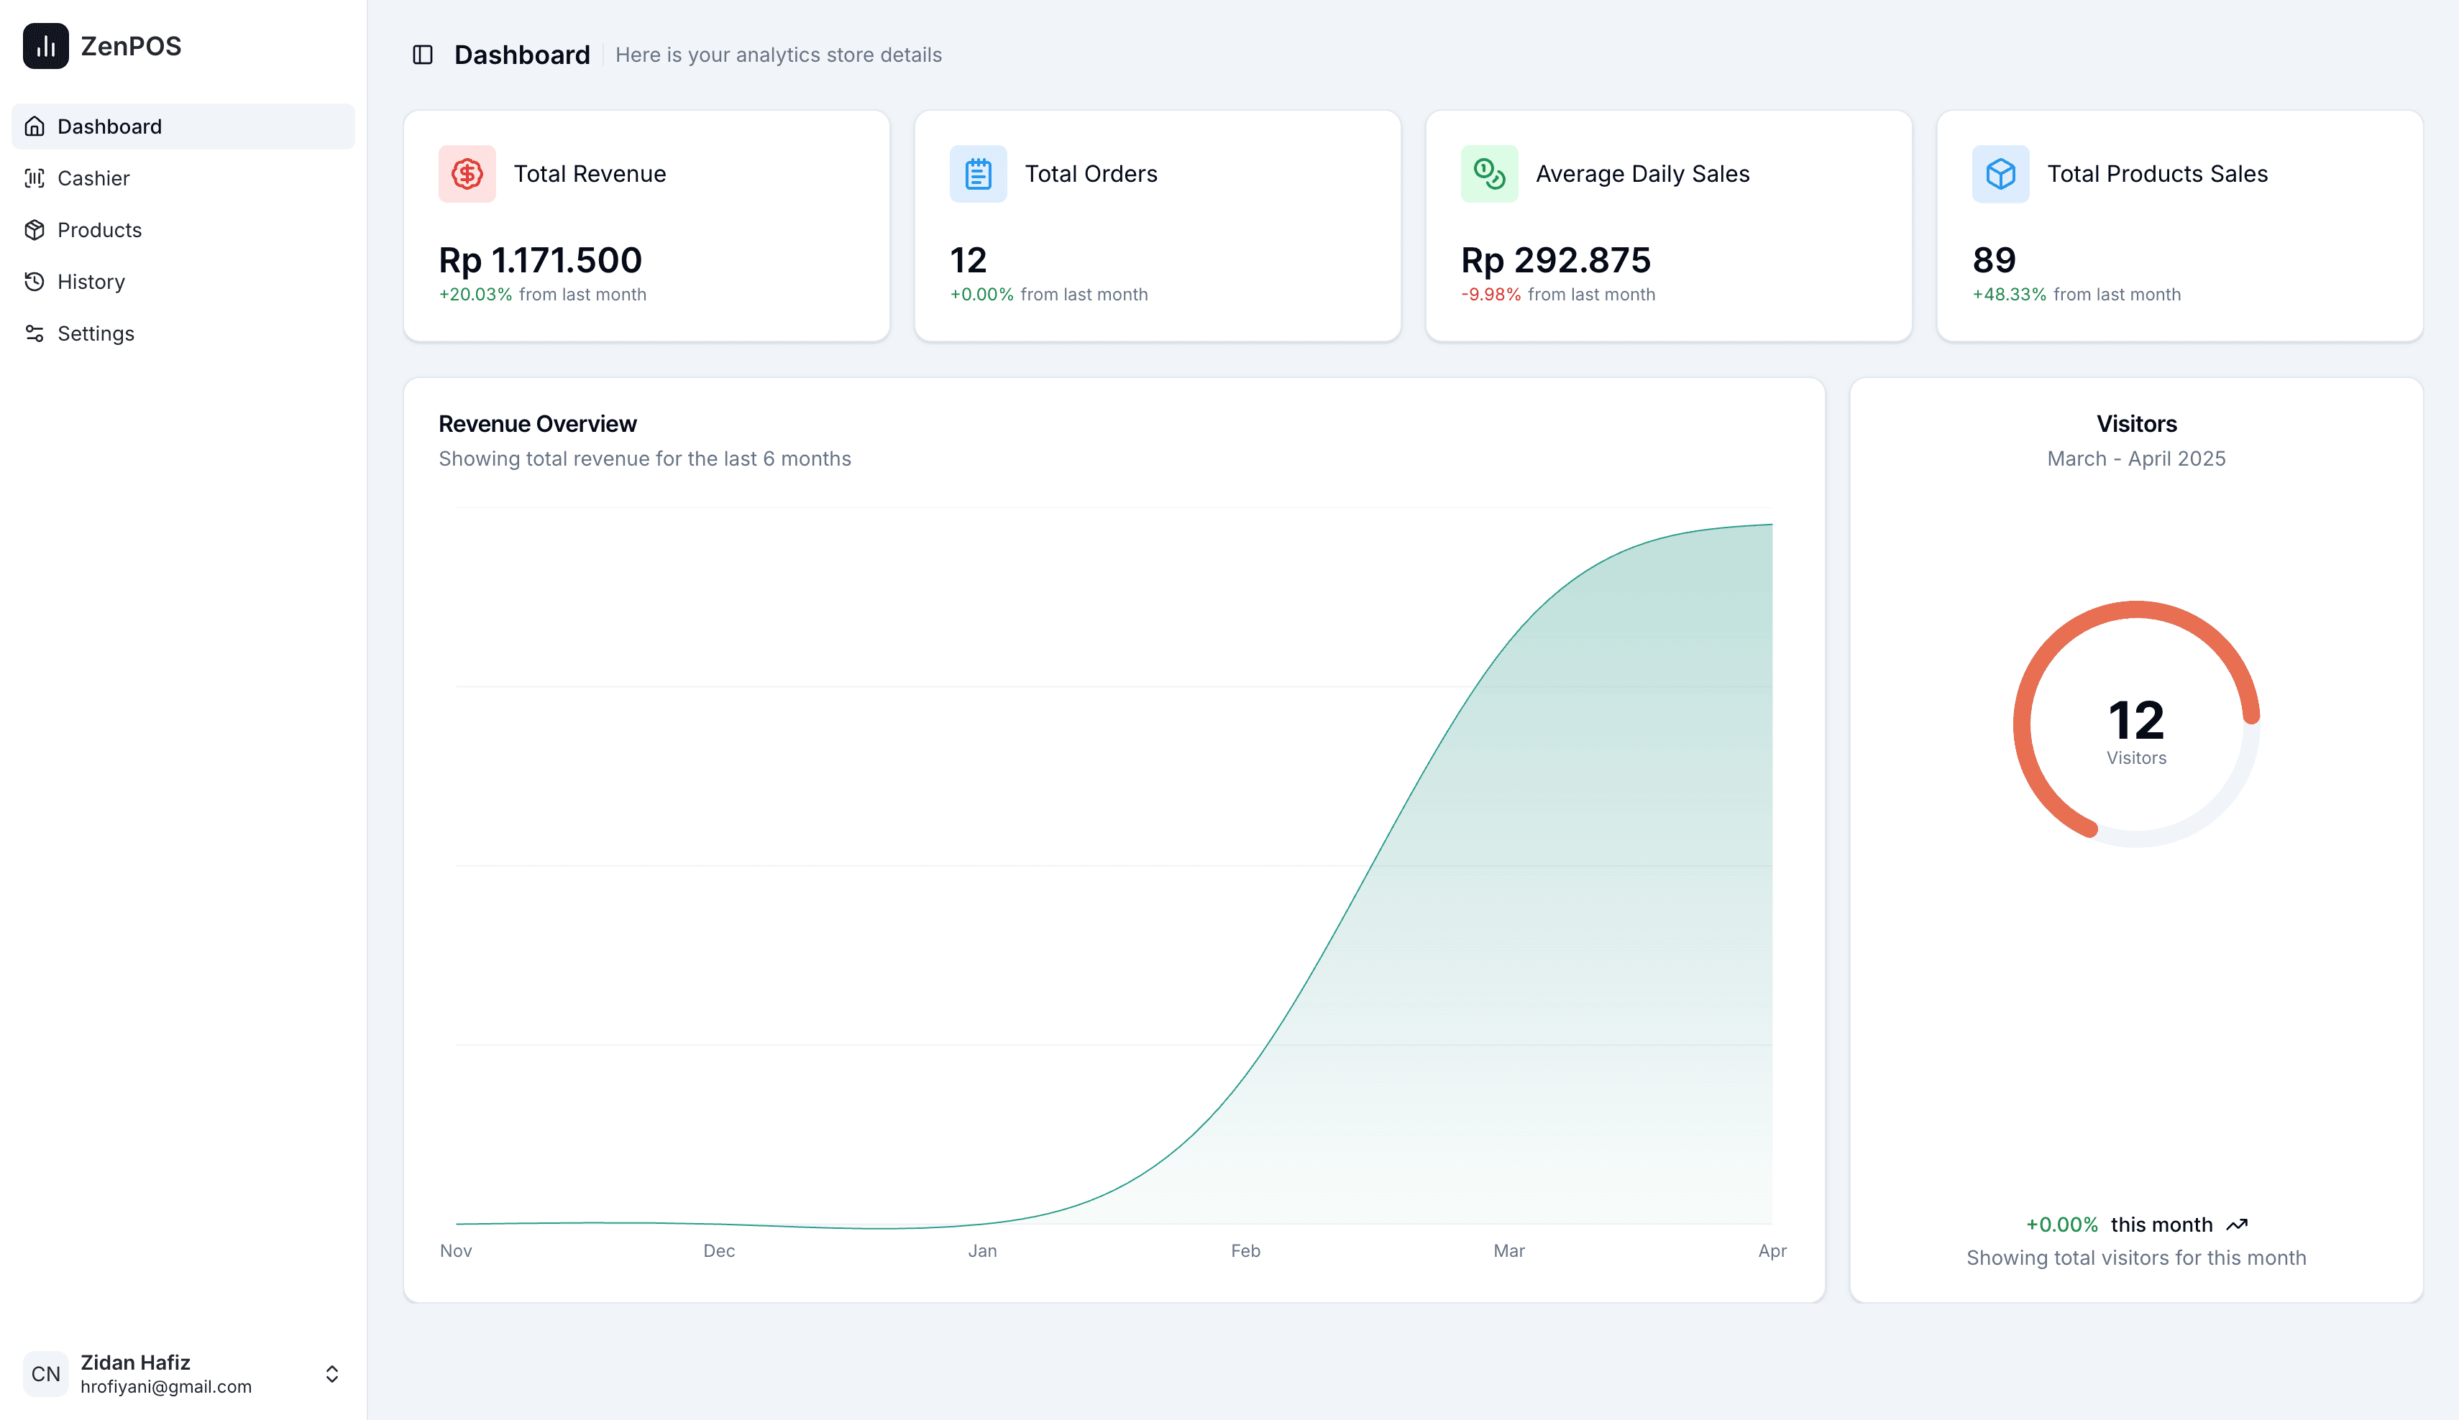2459x1420 pixels.
Task: Click the Total Products Sales box icon
Action: point(2000,174)
